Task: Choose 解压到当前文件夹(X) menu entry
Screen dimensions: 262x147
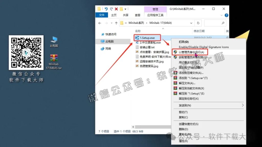Action: (x=191, y=88)
